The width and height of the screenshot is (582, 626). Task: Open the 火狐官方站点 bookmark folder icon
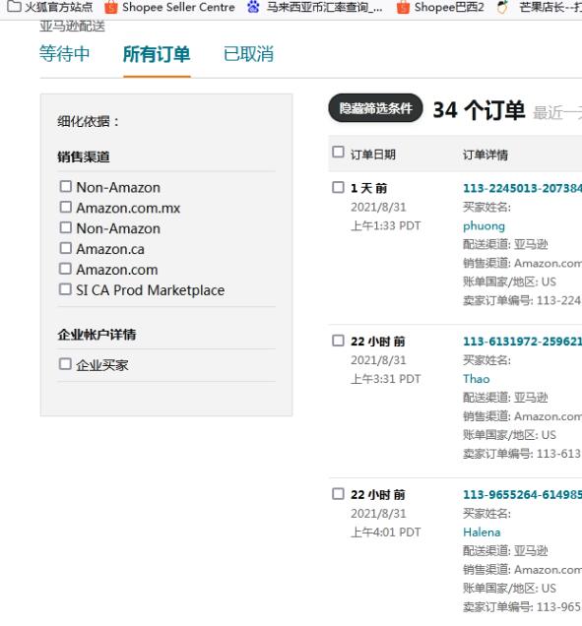tap(14, 6)
